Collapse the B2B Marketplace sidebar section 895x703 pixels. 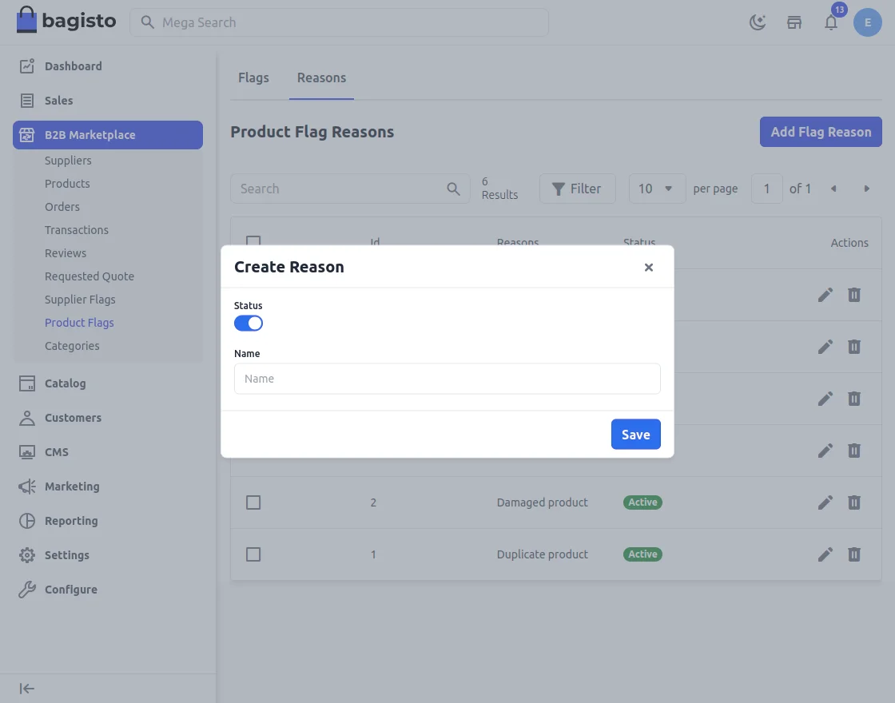coord(107,135)
